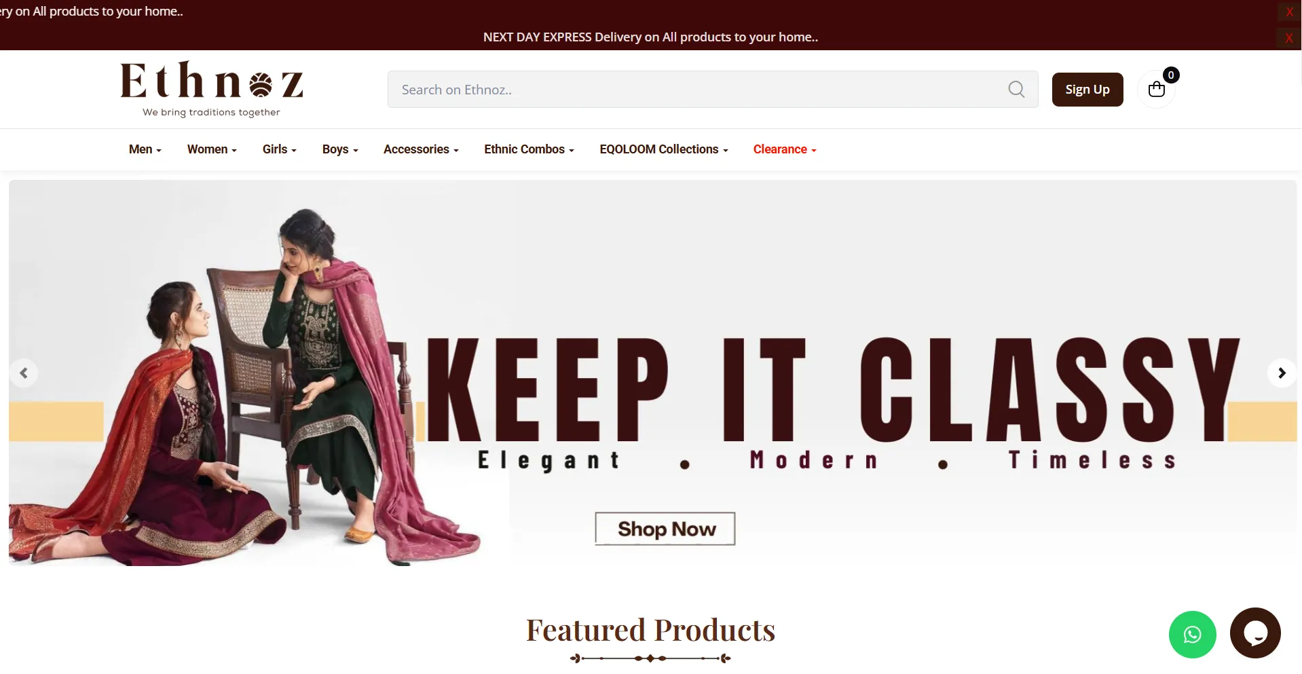Open the Boys dropdown menu
1302x674 pixels.
340,149
